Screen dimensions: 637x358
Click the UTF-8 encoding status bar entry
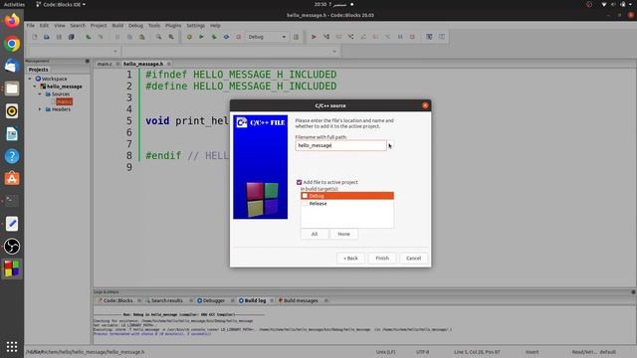(422, 352)
